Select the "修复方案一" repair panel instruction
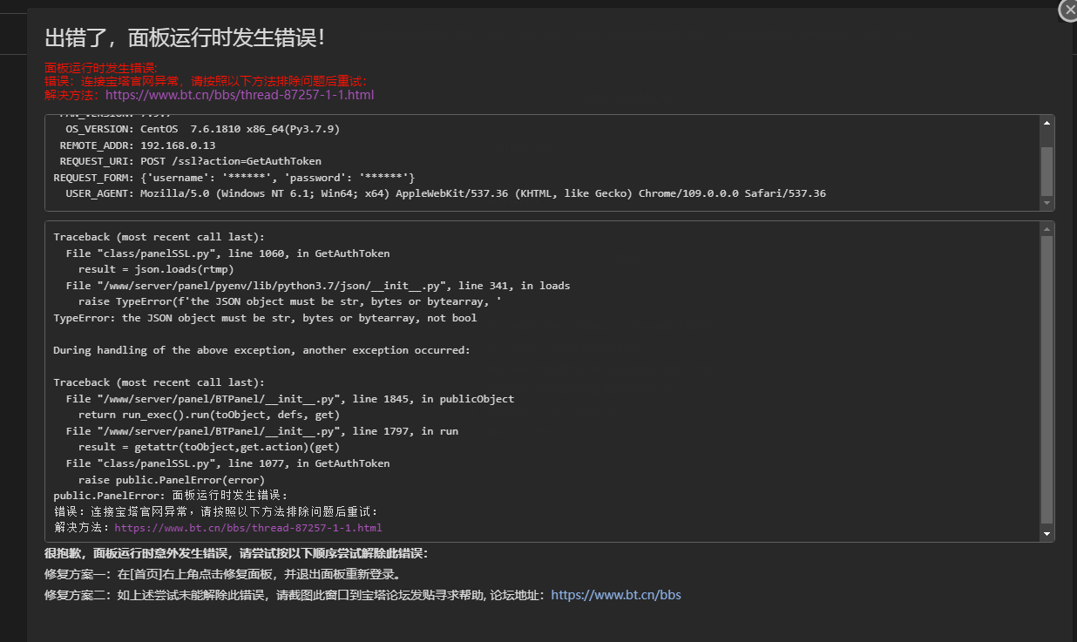The height and width of the screenshot is (642, 1077). (x=223, y=574)
